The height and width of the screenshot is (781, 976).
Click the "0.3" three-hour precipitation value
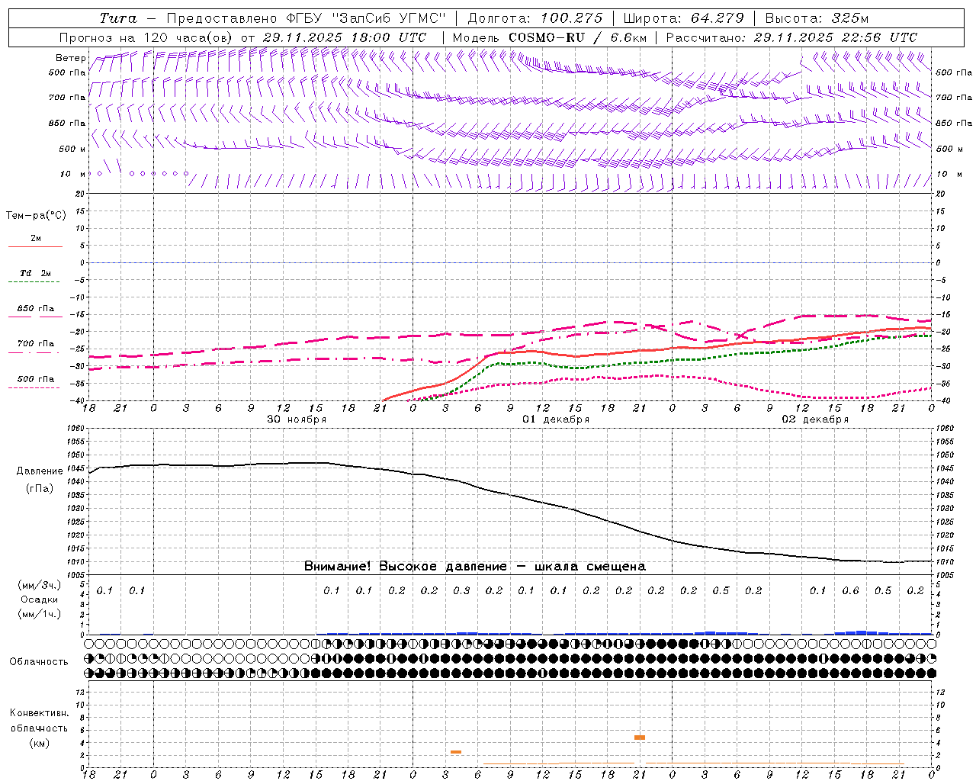click(x=461, y=591)
